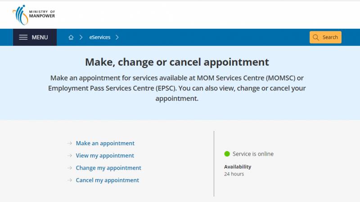Click the Service is online text
Screen dimensions: 360x202
click(253, 154)
